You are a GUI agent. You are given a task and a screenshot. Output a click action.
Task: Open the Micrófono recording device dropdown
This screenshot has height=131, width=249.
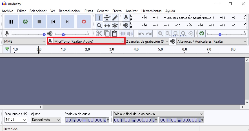tap(89, 42)
